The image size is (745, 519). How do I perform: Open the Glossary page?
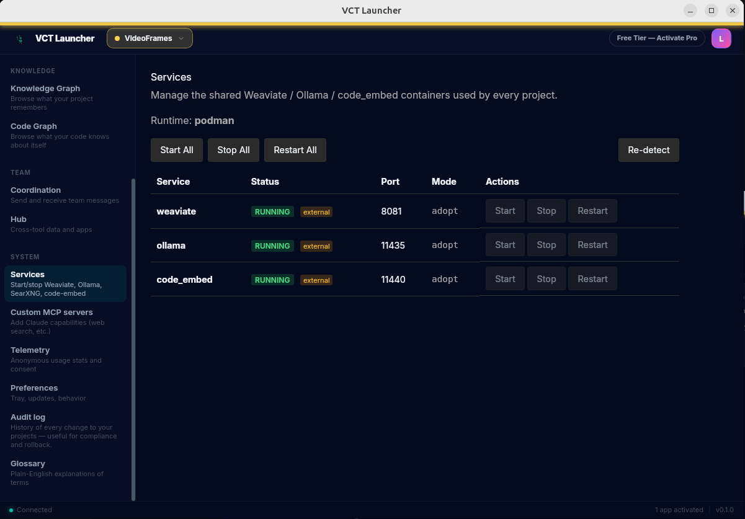pyautogui.click(x=65, y=472)
